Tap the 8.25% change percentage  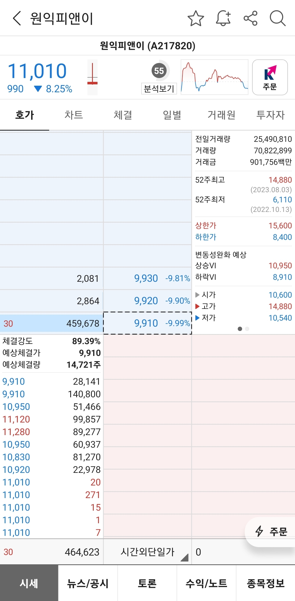[59, 89]
